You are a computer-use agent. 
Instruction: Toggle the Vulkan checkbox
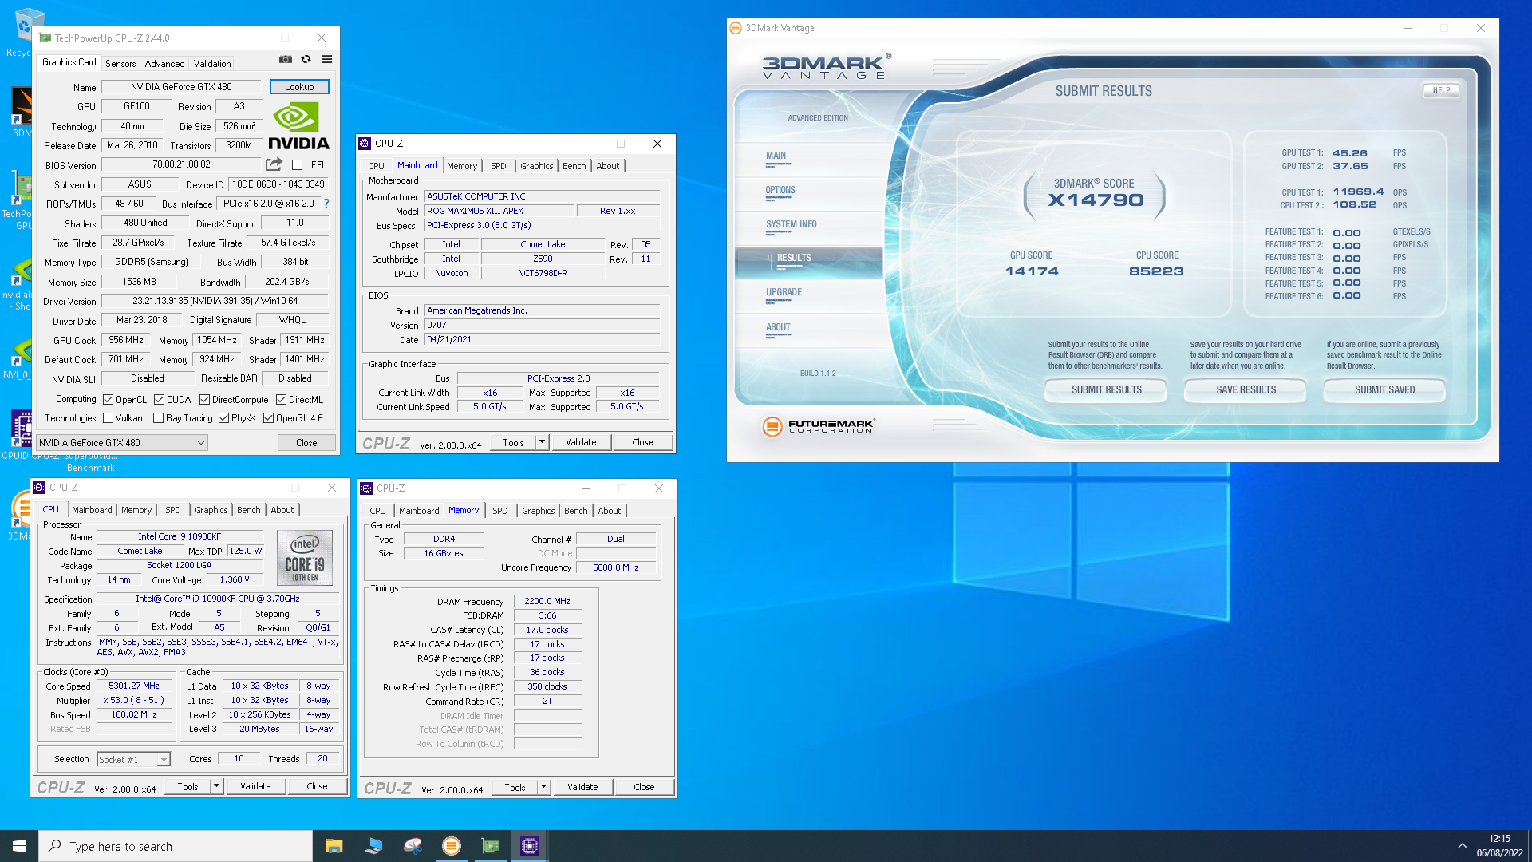coord(108,417)
